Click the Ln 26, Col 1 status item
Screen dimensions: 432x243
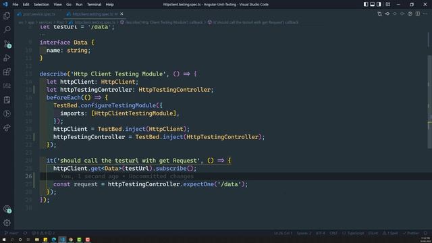point(283,233)
